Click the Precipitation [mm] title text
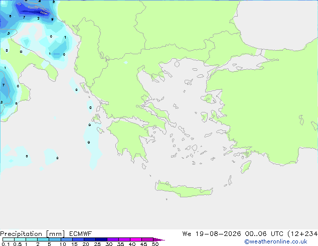The image size is (318, 246). [x=33, y=234]
